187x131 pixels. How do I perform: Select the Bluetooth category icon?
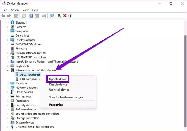13,23
